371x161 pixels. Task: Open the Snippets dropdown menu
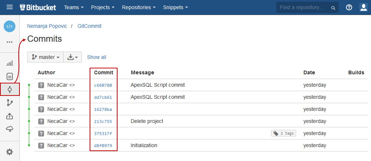click(x=175, y=7)
